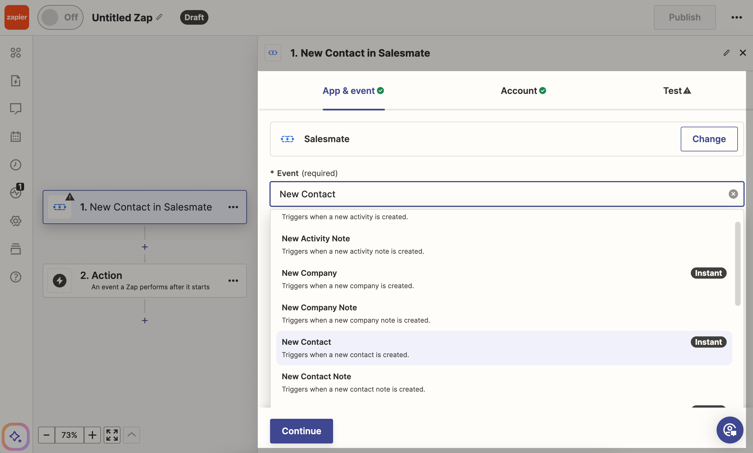
Task: Add a step between trigger and action
Action: 145,247
